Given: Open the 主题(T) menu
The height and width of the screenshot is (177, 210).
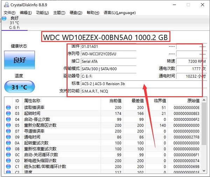Looking at the screenshot, I should pos(59,13).
